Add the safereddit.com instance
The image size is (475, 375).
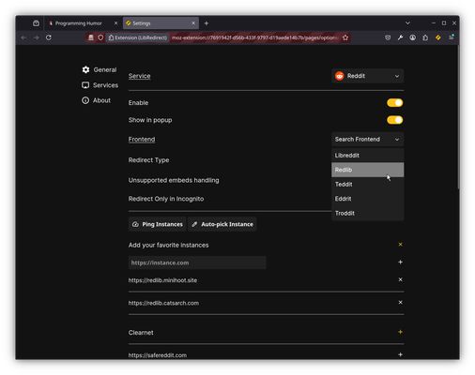click(400, 354)
